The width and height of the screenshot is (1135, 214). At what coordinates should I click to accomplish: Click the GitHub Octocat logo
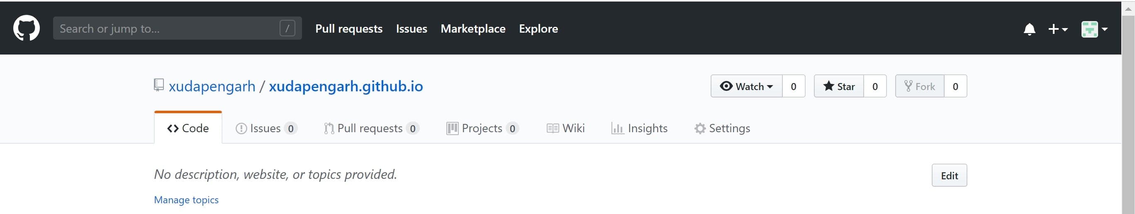(x=27, y=29)
